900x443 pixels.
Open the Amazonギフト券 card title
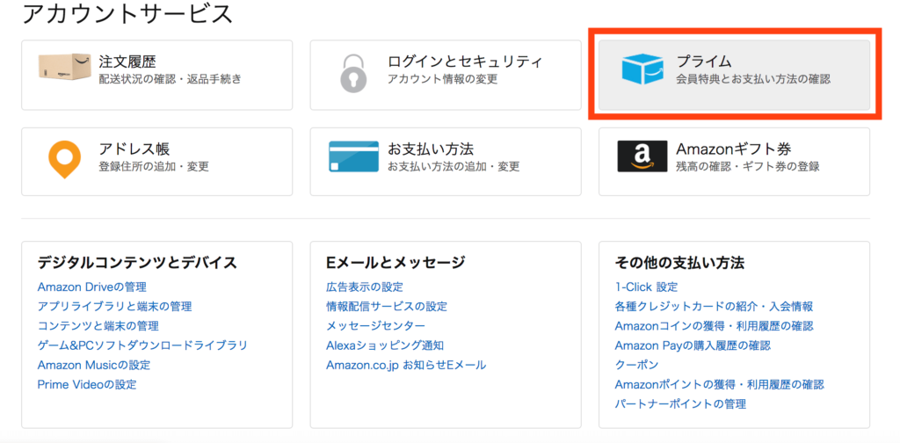(734, 149)
